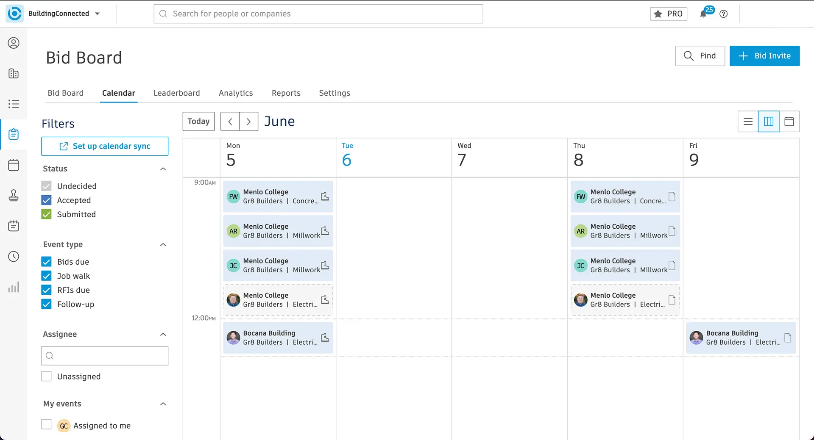Collapse the Event type section
This screenshot has width=814, height=440.
pyautogui.click(x=163, y=245)
